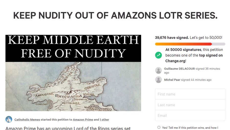Click the petition title heading
Screen dimensions: 230x130
[115, 15]
